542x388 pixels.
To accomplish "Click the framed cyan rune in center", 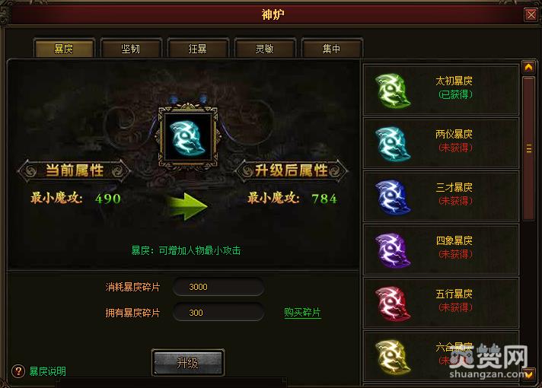I will (x=188, y=137).
